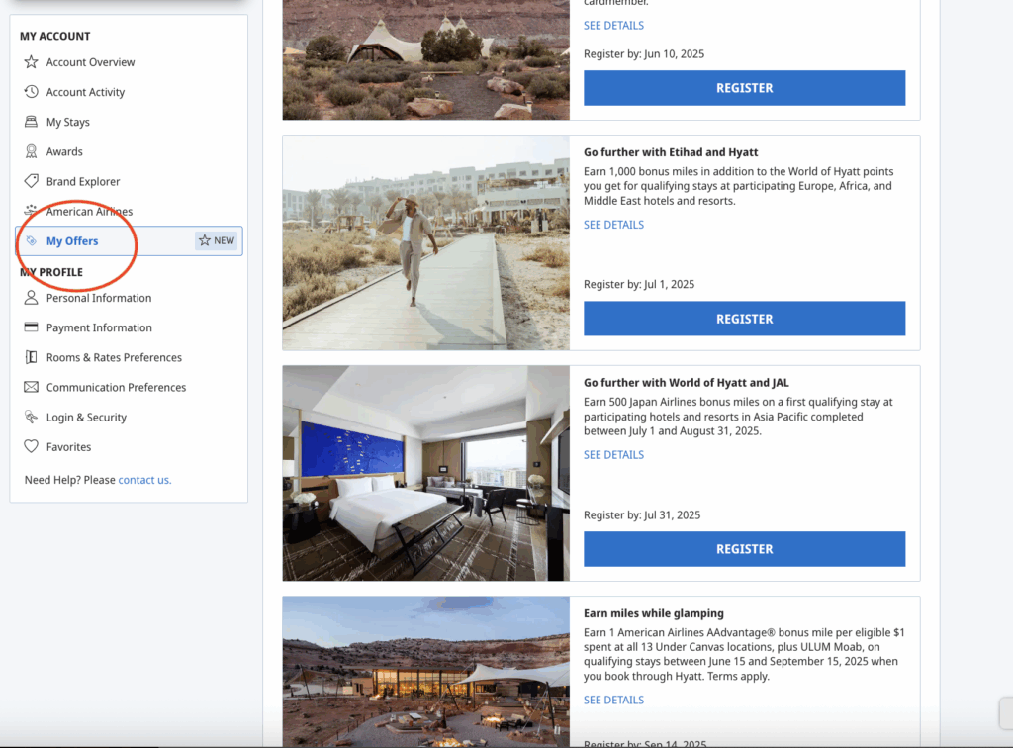Click the Communication Preferences envelope icon
Viewport: 1013px width, 748px height.
coord(31,387)
